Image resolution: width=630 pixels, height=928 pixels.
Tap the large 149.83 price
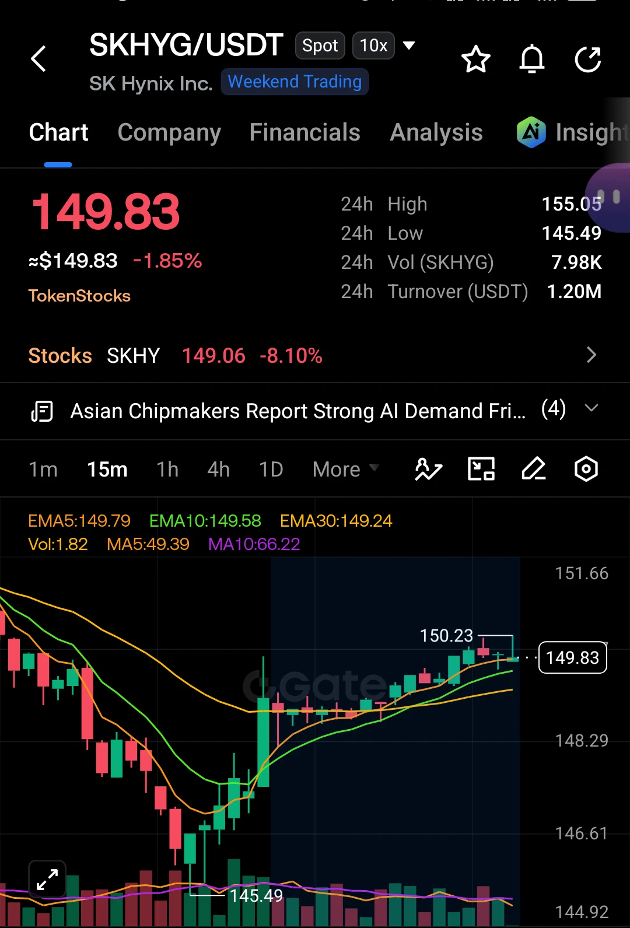(106, 212)
